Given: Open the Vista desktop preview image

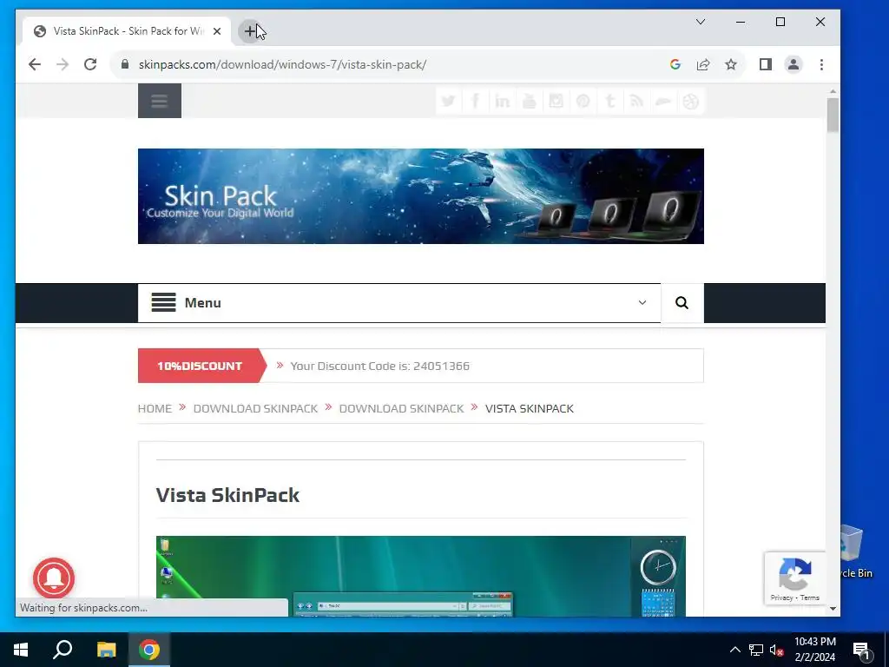Looking at the screenshot, I should coord(421,577).
